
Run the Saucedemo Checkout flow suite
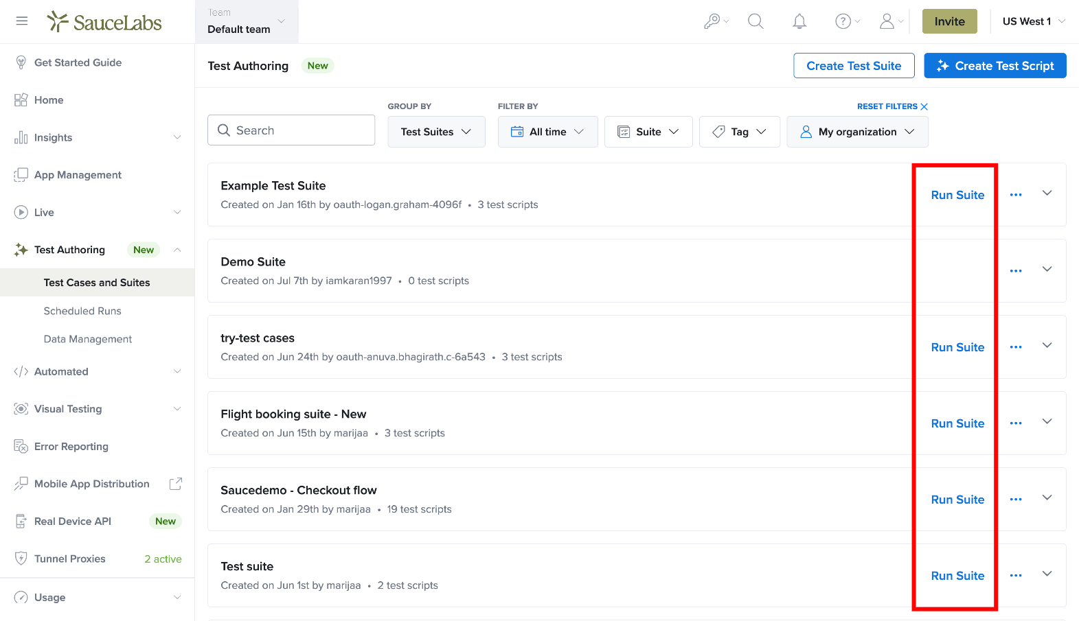coord(957,500)
